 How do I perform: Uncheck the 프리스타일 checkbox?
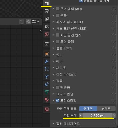58,100
